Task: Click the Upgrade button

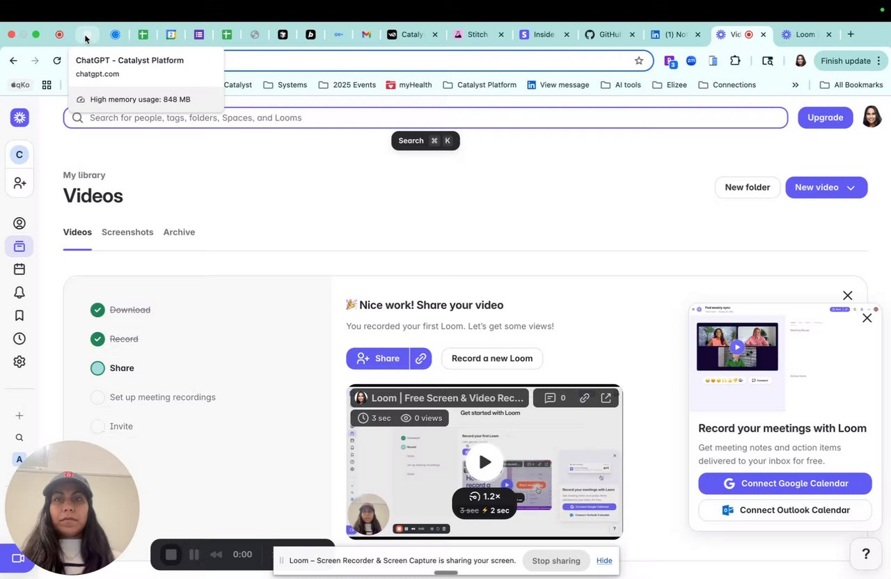Action: pyautogui.click(x=825, y=118)
